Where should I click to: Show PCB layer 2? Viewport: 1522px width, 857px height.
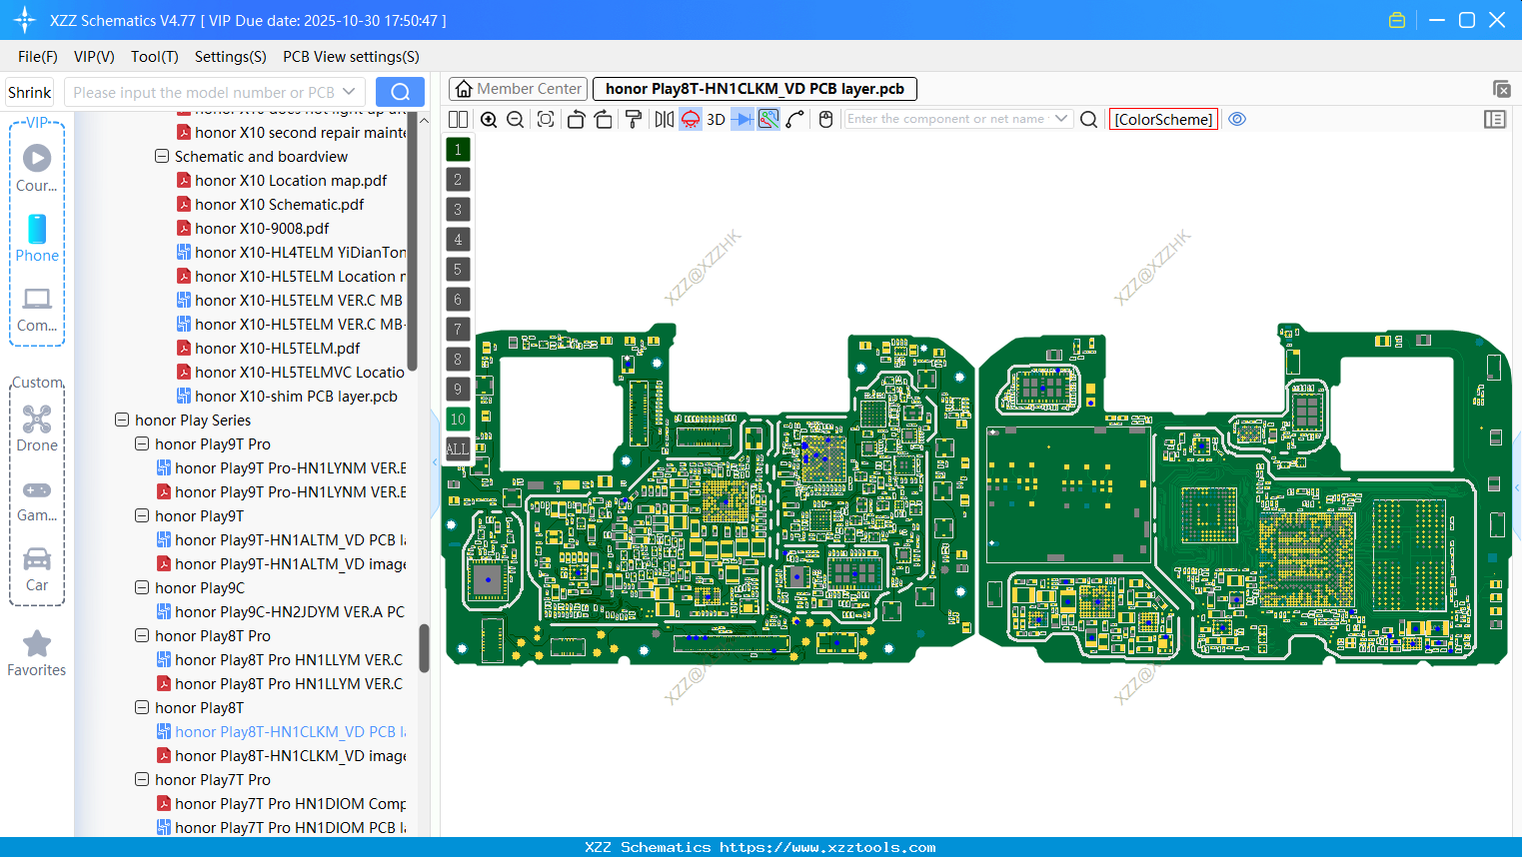coord(458,180)
